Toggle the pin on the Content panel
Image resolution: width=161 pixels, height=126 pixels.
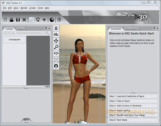[46, 29]
